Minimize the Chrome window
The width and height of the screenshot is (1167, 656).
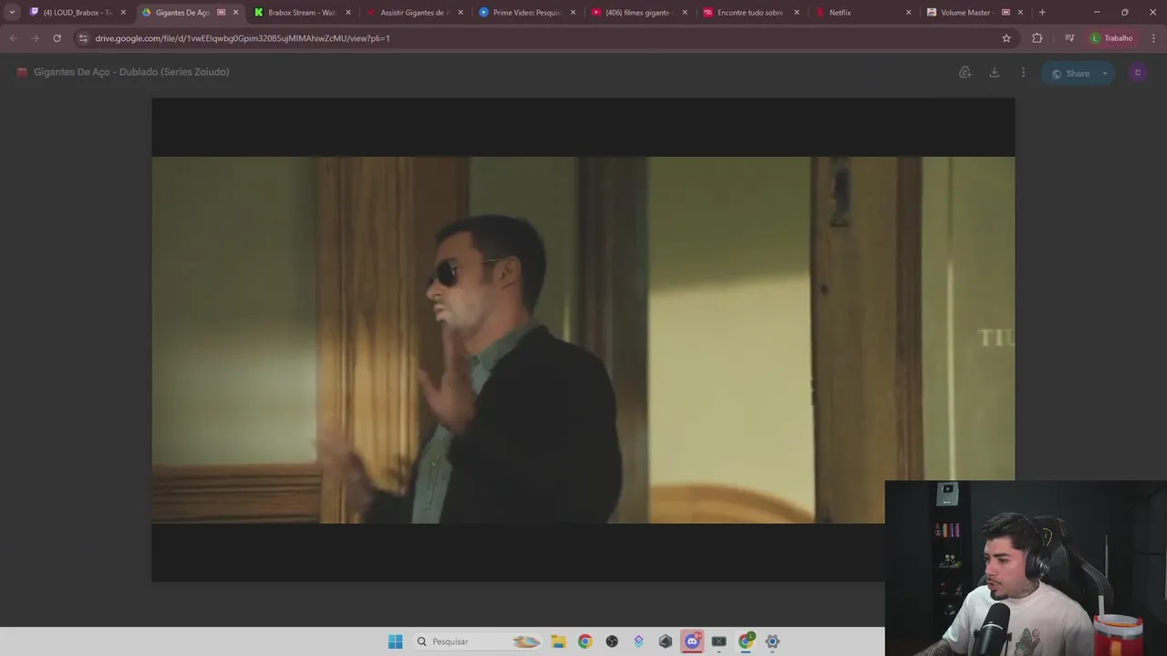1097,13
